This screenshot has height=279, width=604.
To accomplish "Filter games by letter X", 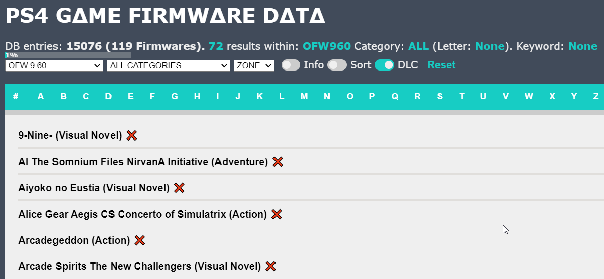I will click(552, 97).
